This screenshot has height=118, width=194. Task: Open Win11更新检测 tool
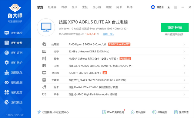[x=113, y=112]
